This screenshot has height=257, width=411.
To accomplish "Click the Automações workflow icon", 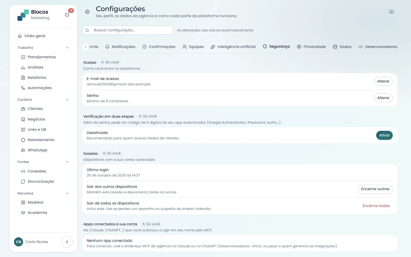I will pyautogui.click(x=23, y=88).
